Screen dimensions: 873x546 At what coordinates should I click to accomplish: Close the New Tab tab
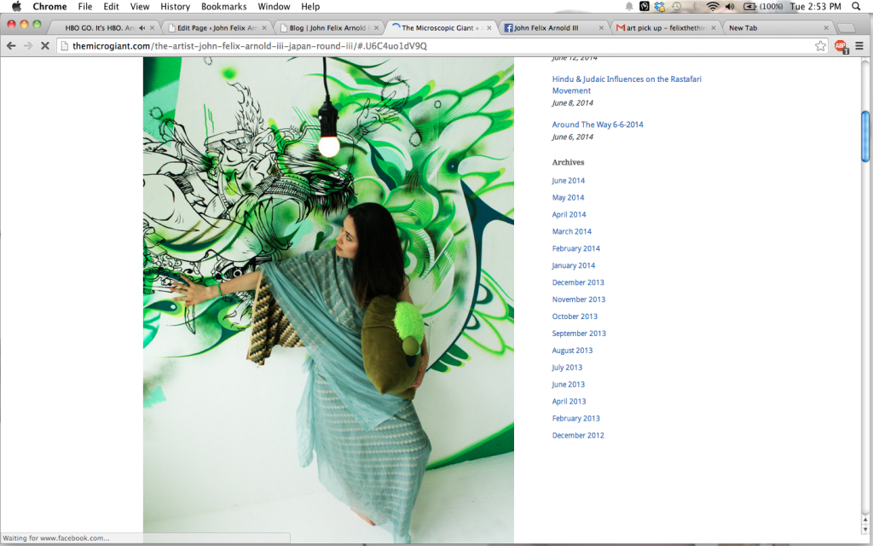[826, 28]
